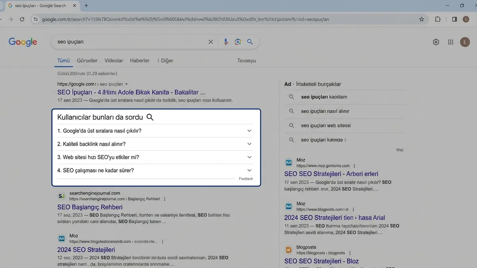Click inside the Google search input field
This screenshot has height=268, width=477.
(131, 42)
